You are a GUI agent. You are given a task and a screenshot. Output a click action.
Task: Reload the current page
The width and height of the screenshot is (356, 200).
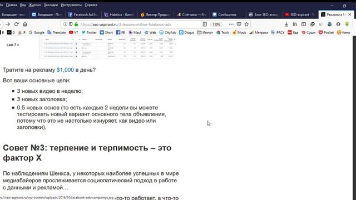coord(16,24)
